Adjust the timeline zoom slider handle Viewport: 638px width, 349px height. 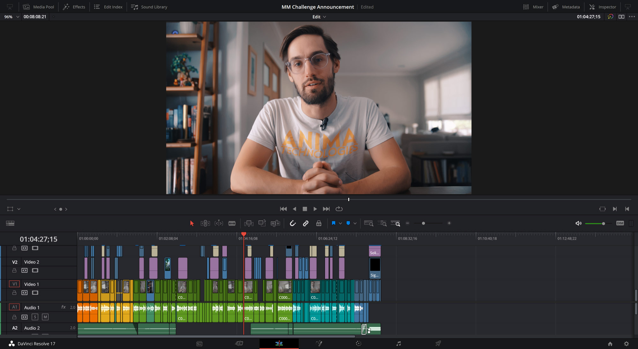pyautogui.click(x=423, y=223)
